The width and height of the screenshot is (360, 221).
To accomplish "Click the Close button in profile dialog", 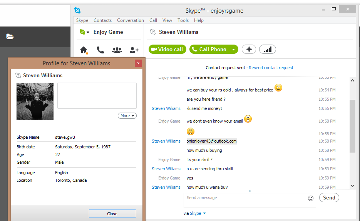I will (112, 213).
